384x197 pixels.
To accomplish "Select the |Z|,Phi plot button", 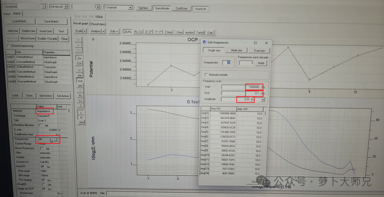I will coord(128,32).
